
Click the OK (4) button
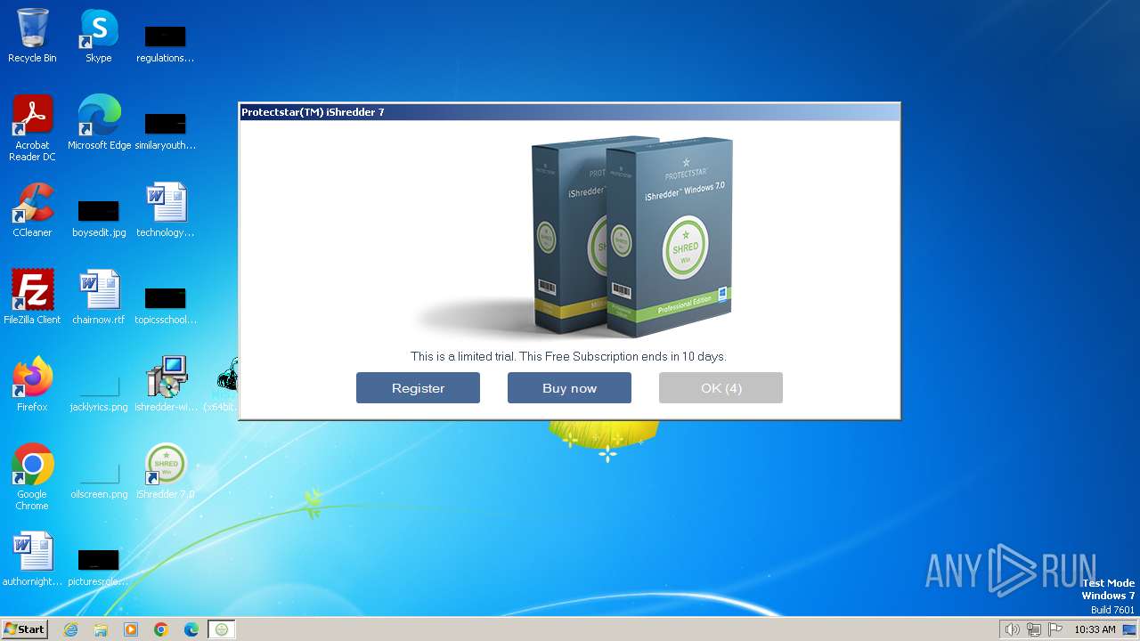pyautogui.click(x=721, y=388)
